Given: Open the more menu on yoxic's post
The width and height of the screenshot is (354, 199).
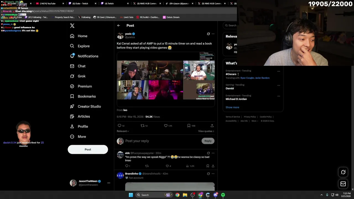Looking at the screenshot, I should pyautogui.click(x=213, y=34).
